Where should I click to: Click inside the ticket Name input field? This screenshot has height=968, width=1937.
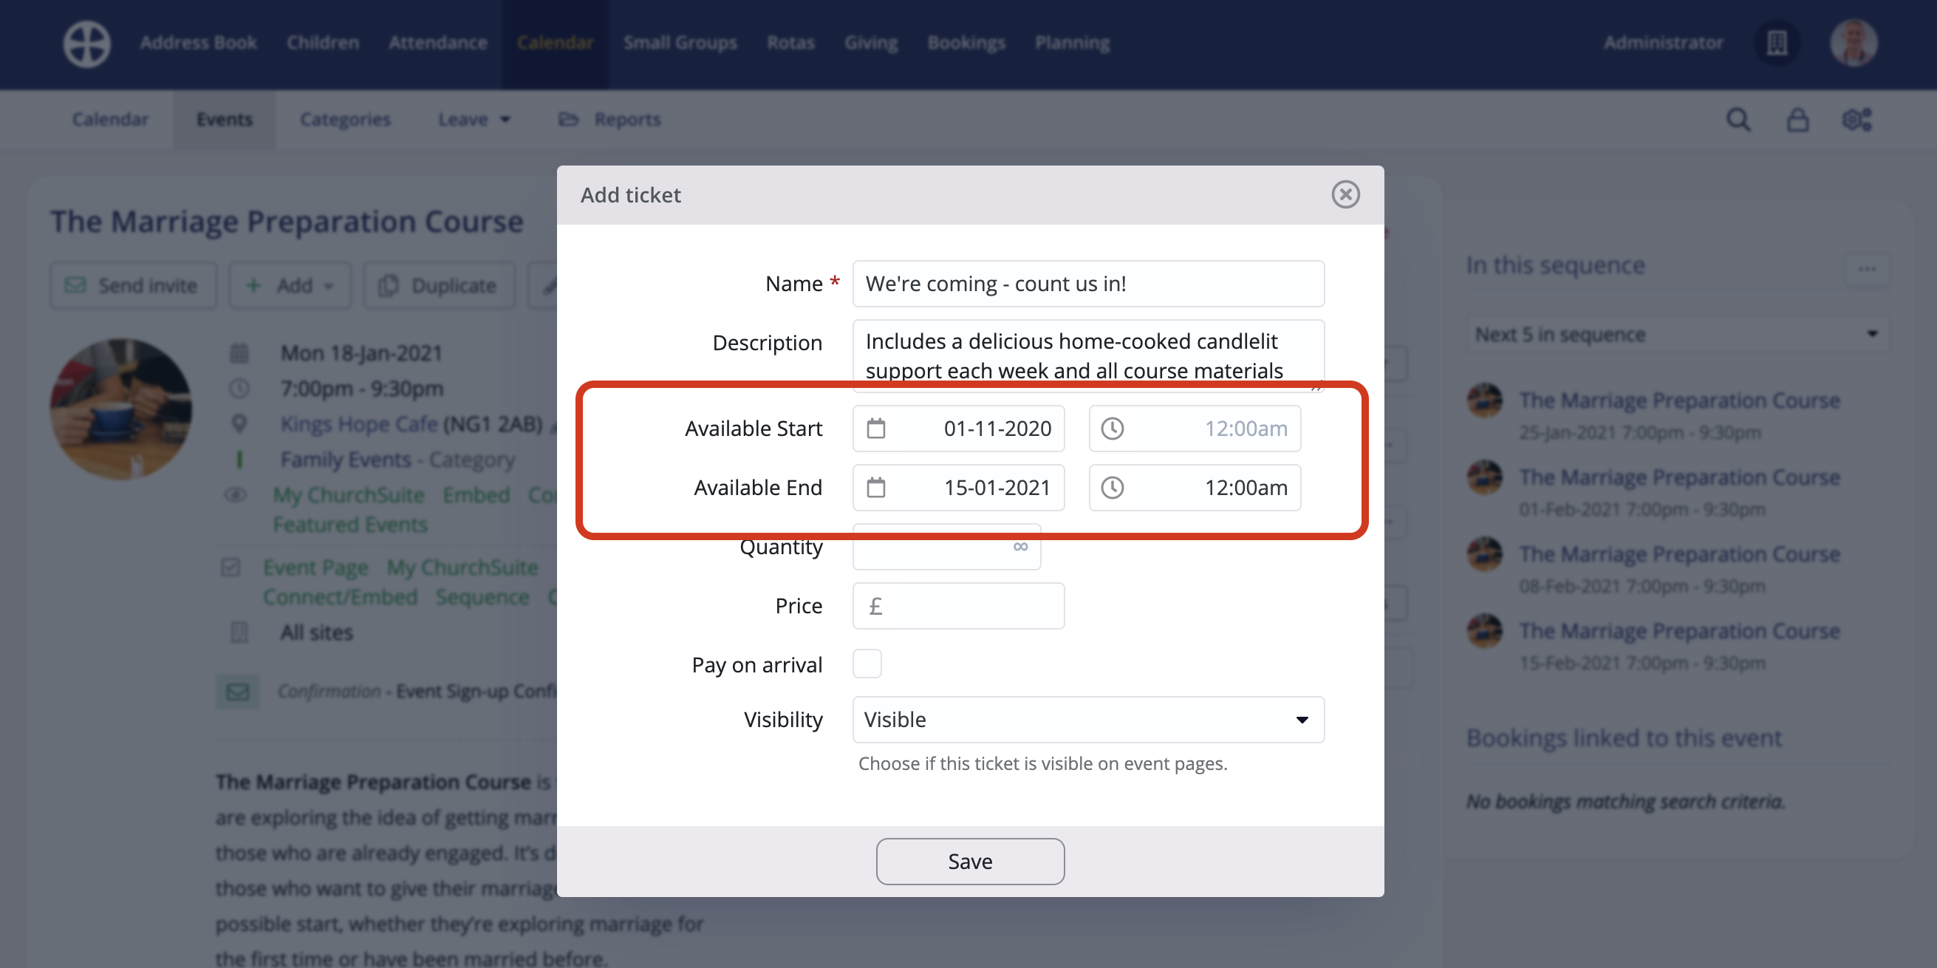(x=1088, y=284)
